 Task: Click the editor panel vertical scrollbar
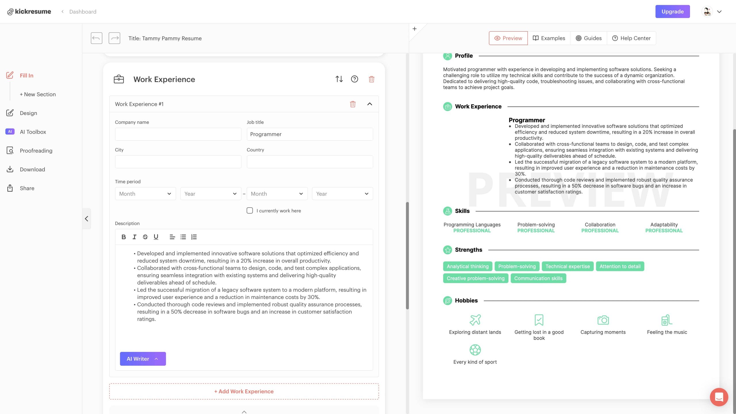tap(407, 255)
